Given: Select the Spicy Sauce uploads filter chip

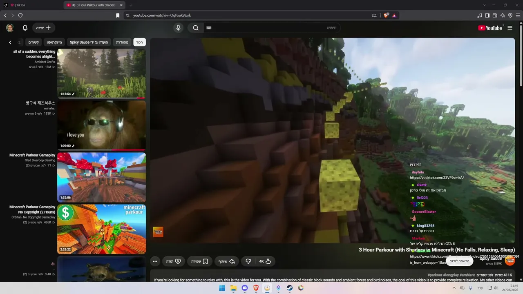Looking at the screenshot, I should pyautogui.click(x=89, y=42).
